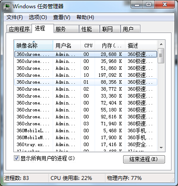The height and width of the screenshot is (186, 178).
Task: Select the 360chrome row using 35,968 K
Action: pyautogui.click(x=86, y=61)
